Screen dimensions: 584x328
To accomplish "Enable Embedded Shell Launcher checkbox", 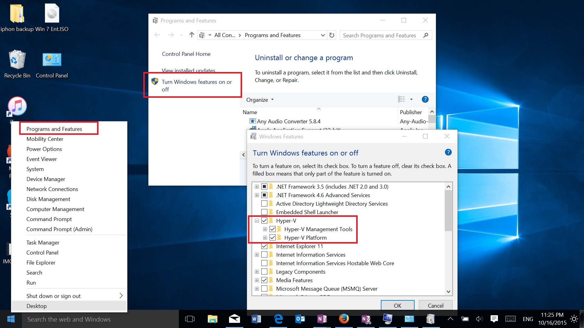I will pyautogui.click(x=264, y=212).
